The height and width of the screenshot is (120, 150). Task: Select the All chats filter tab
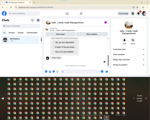coord(4,33)
